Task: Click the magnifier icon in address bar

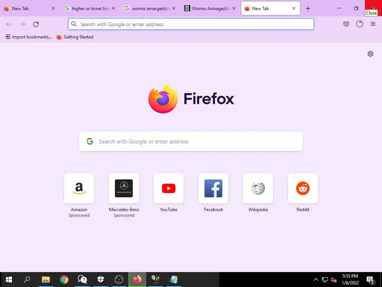Action: [x=74, y=24]
